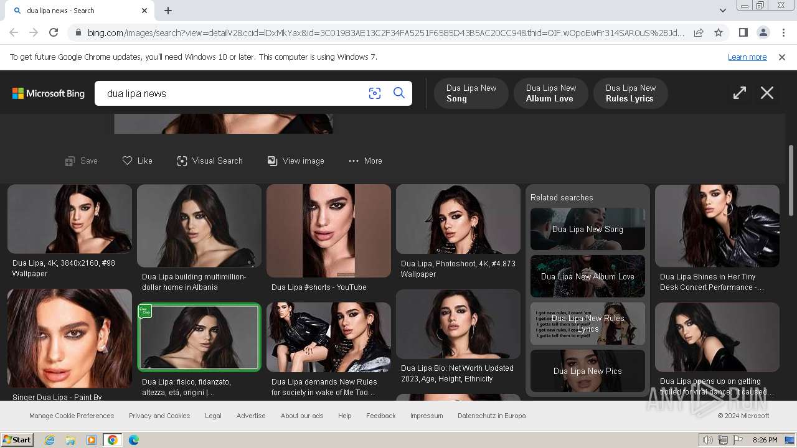Click the blue search magnifier icon
Image resolution: width=797 pixels, height=448 pixels.
pyautogui.click(x=399, y=93)
